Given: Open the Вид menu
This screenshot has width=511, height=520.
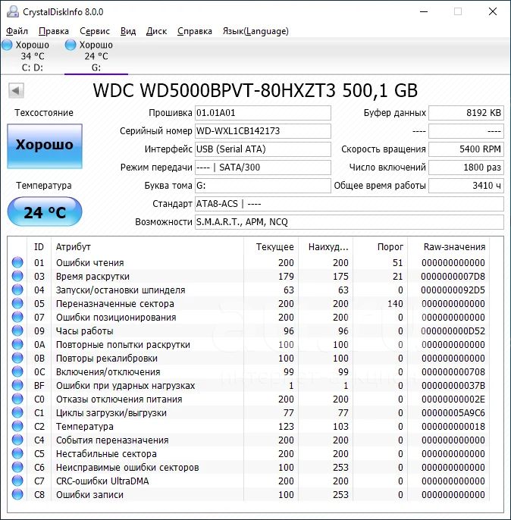Looking at the screenshot, I should [128, 31].
